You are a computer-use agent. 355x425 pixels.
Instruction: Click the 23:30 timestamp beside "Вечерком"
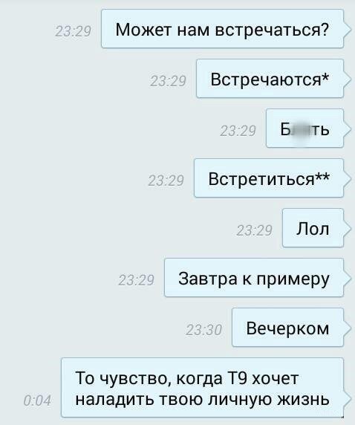[204, 330]
